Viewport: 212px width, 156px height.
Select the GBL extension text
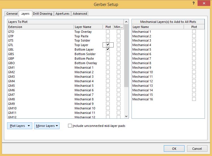click(11, 49)
